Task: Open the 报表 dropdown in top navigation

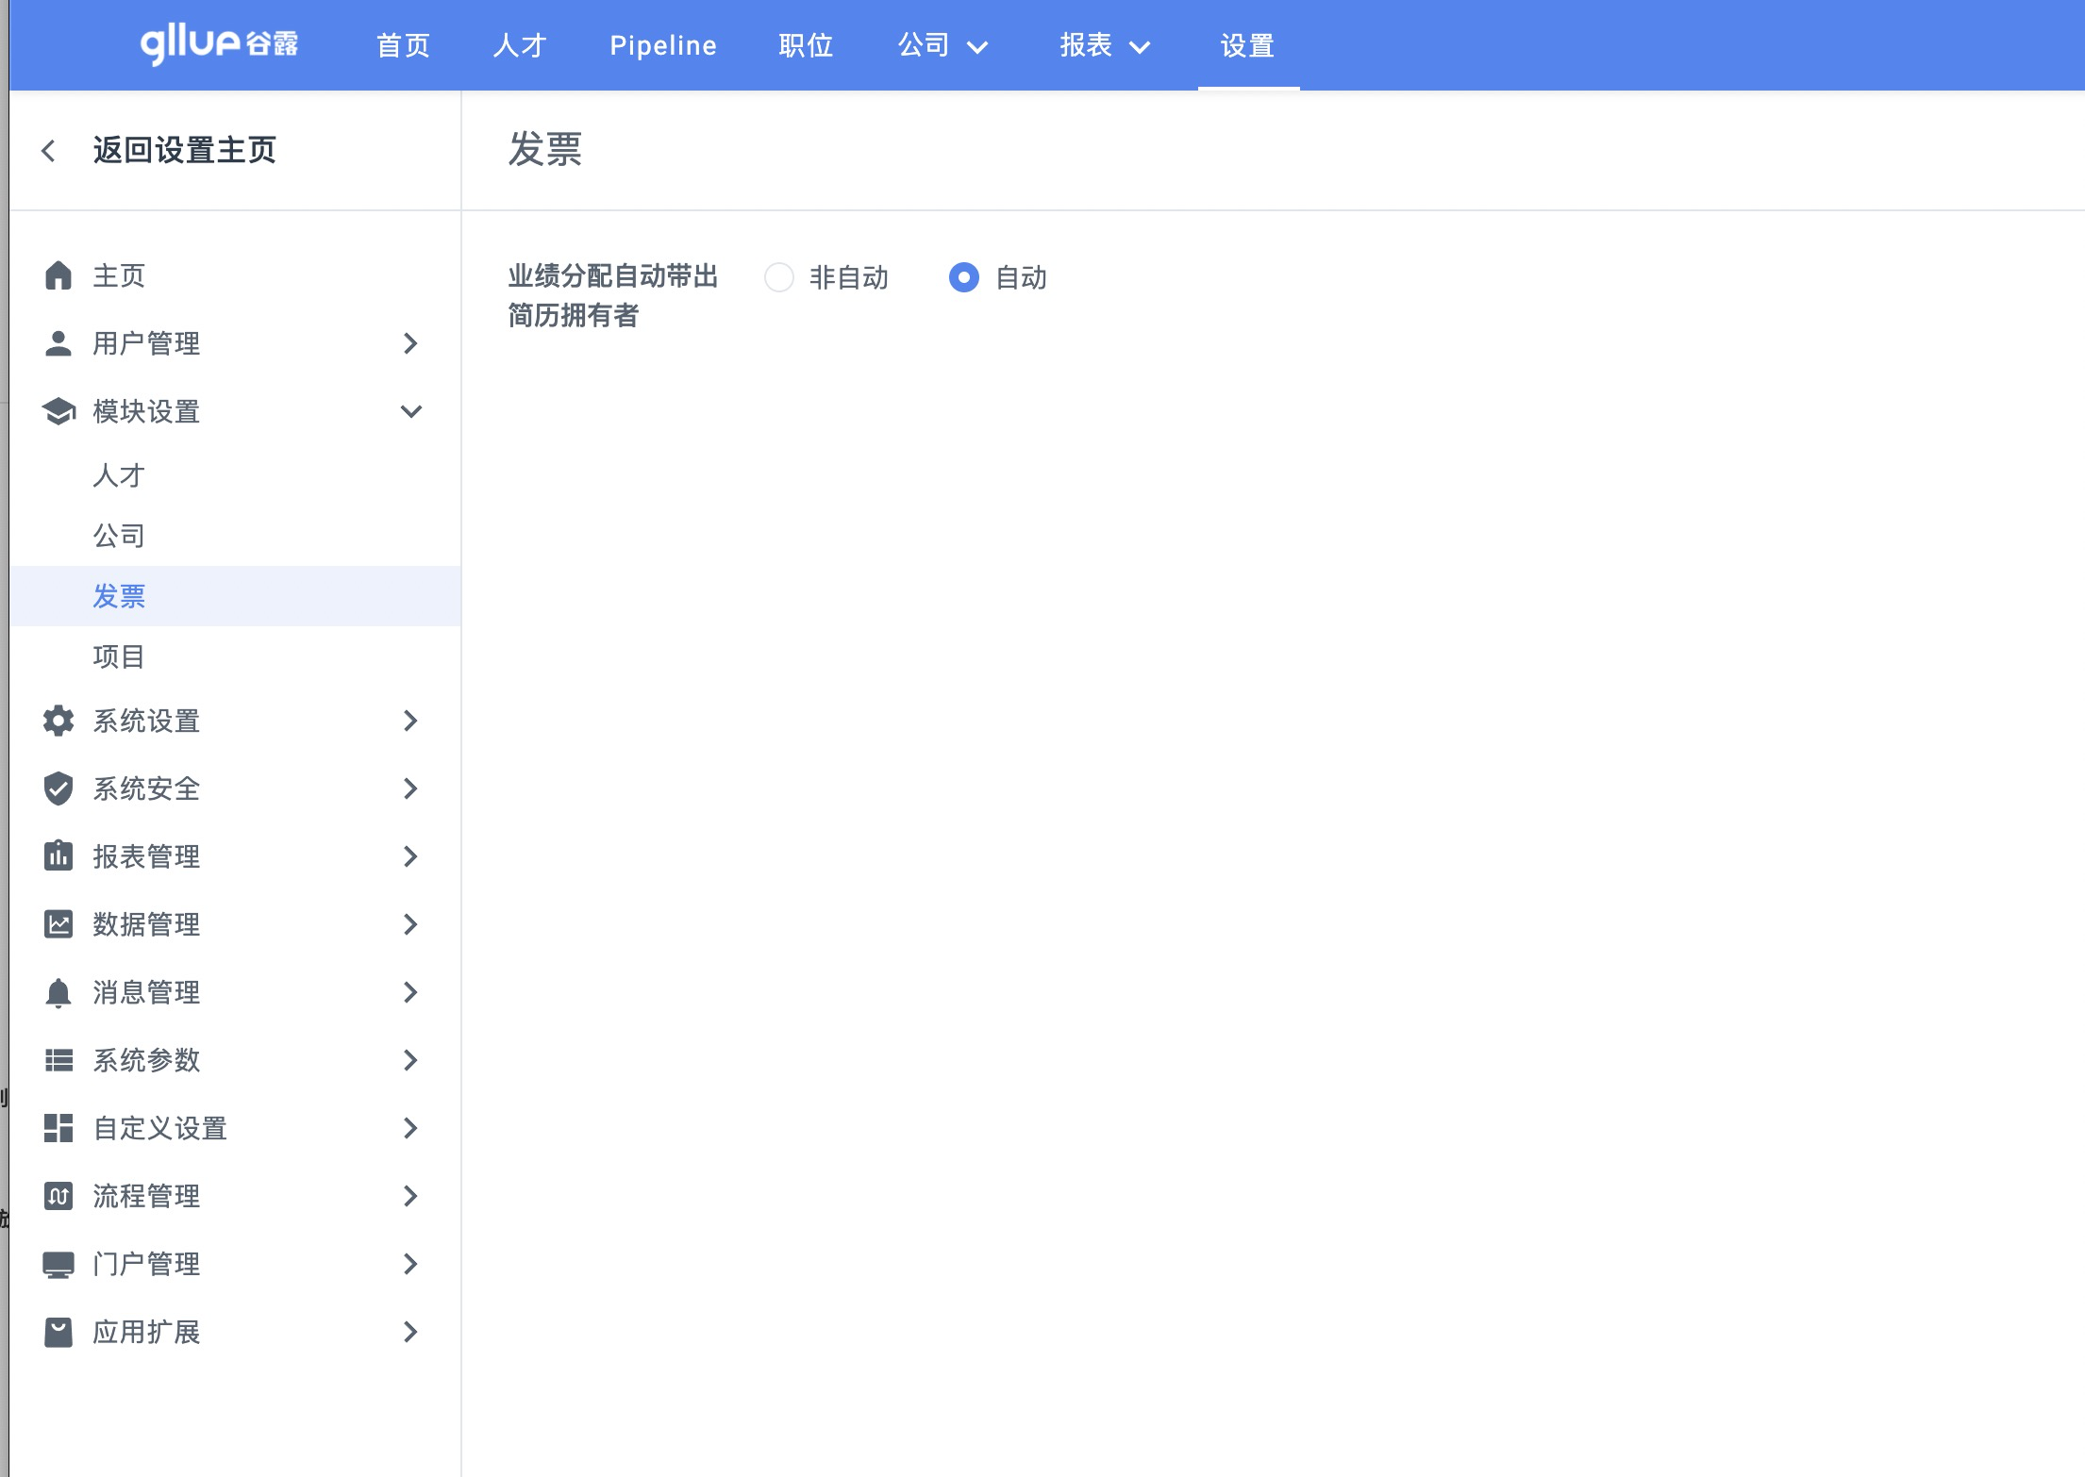Action: (x=1105, y=45)
